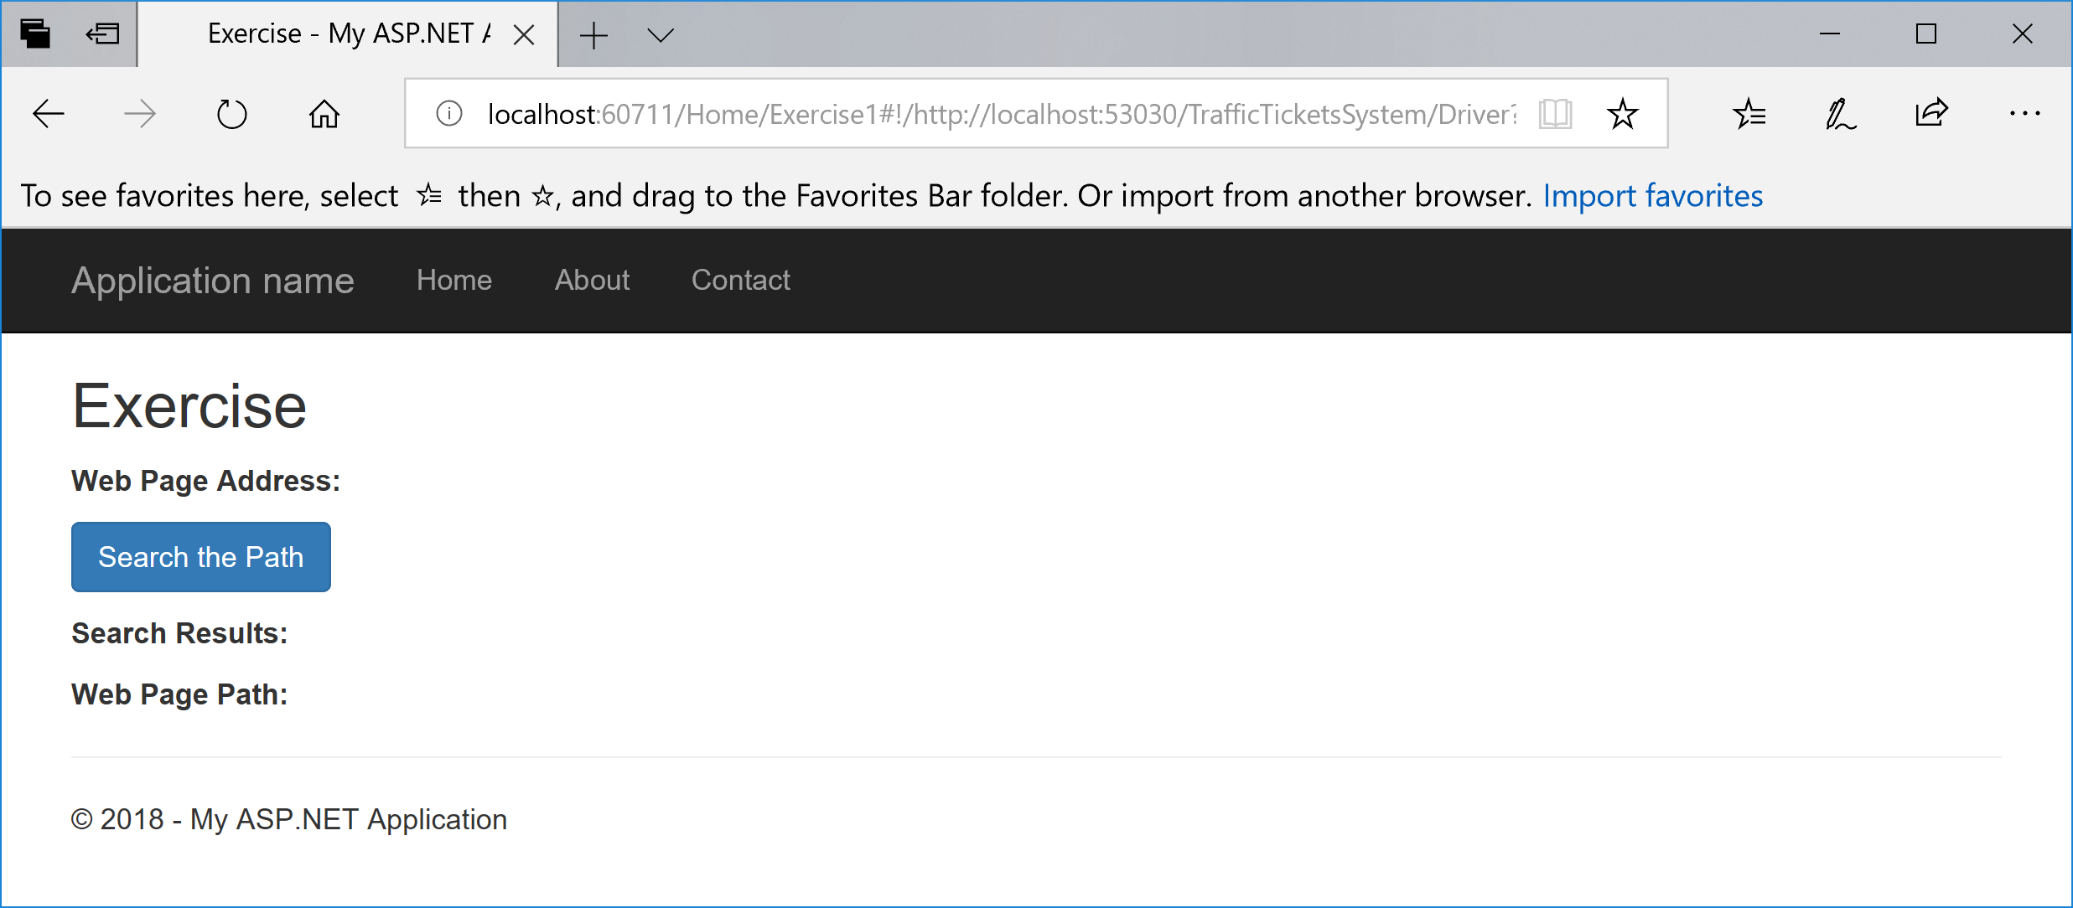2073x908 pixels.
Task: Click the browser Back arrow
Action: [x=49, y=114]
